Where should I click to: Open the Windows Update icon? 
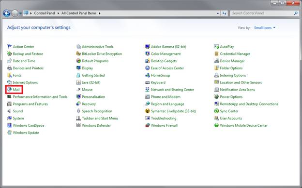click(x=10, y=133)
